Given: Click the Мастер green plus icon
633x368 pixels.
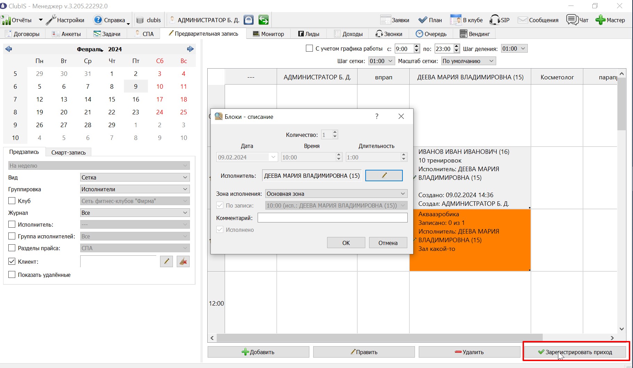Looking at the screenshot, I should click(x=600, y=20).
